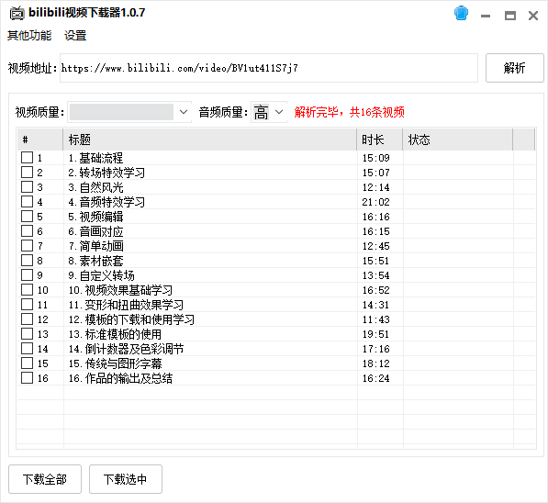This screenshot has height=503, width=548.
Task: Check the box for row 6 音画对应
Action: point(27,231)
